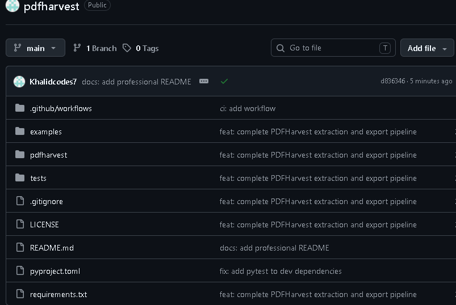This screenshot has height=305, width=456.
Task: Open latest commit message docs: add professional README
Action: point(136,82)
